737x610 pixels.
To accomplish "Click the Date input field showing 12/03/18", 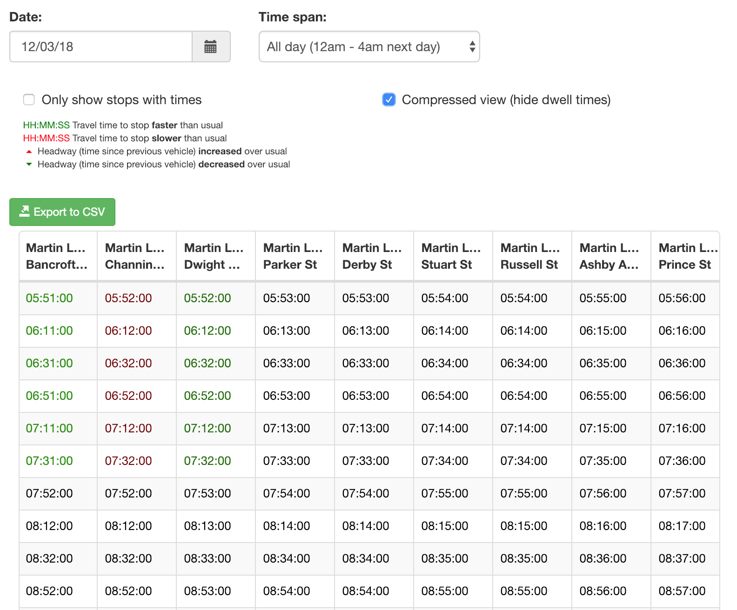I will tap(101, 46).
